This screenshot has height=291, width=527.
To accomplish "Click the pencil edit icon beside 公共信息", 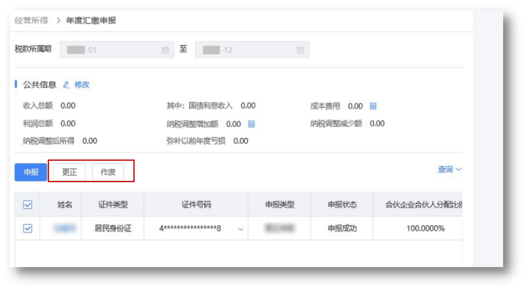I will [66, 85].
